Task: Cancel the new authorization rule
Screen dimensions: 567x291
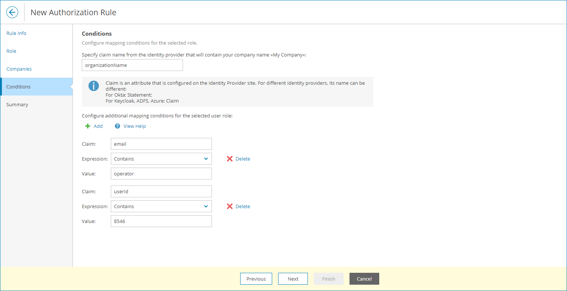Action: (364, 279)
